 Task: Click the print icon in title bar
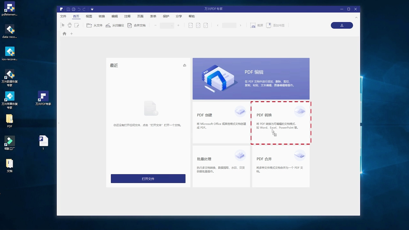coord(73,9)
